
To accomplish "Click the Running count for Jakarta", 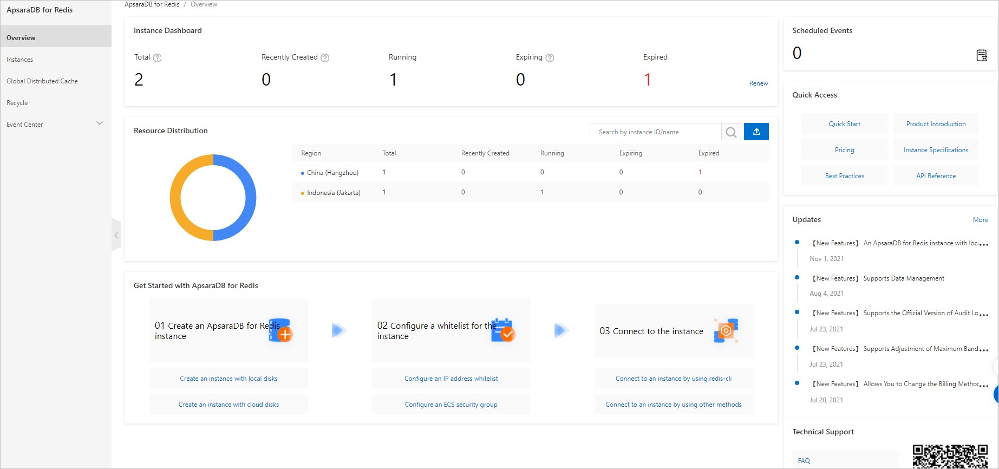I will point(542,192).
